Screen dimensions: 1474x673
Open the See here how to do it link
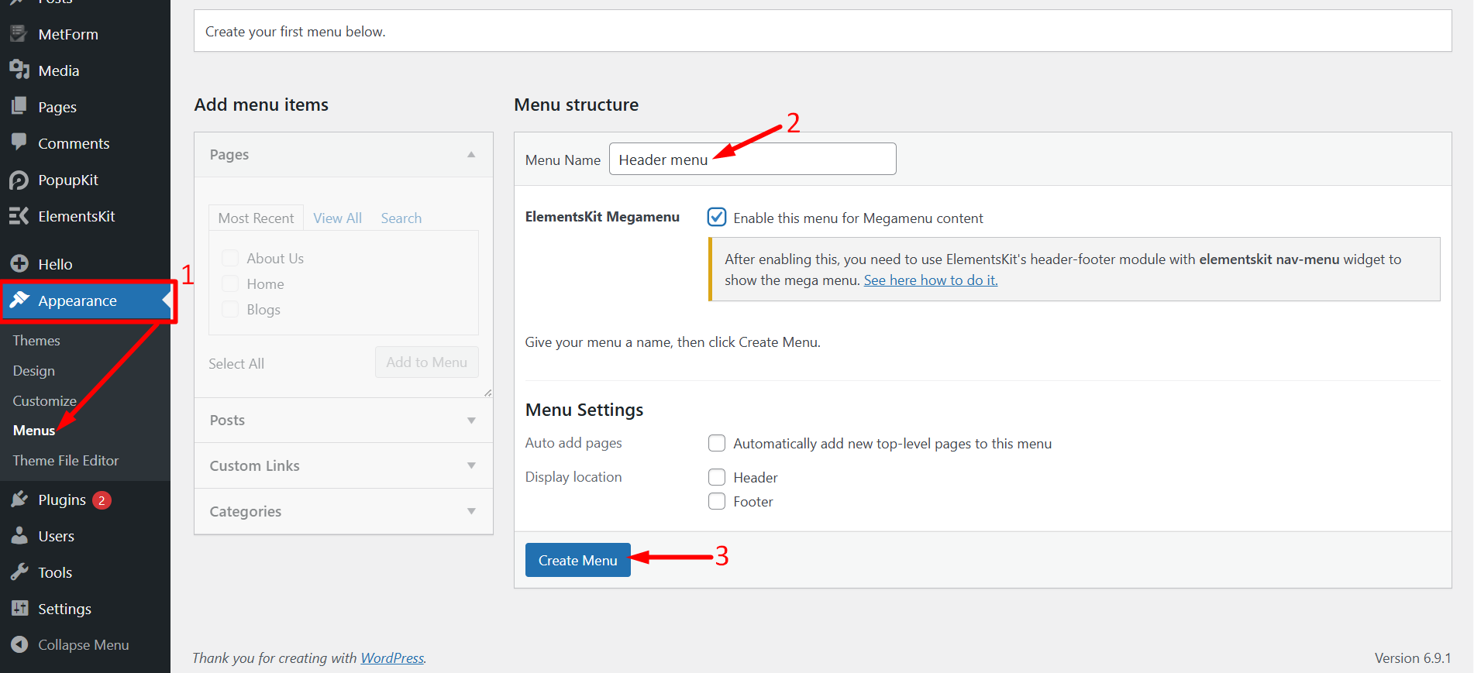931,280
